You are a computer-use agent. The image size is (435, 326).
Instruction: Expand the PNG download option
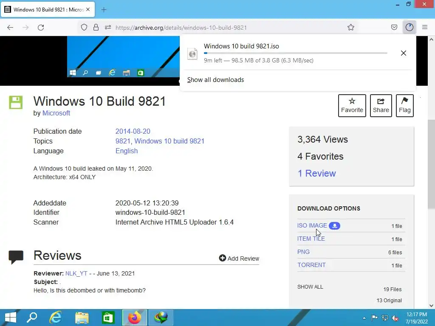pos(303,252)
